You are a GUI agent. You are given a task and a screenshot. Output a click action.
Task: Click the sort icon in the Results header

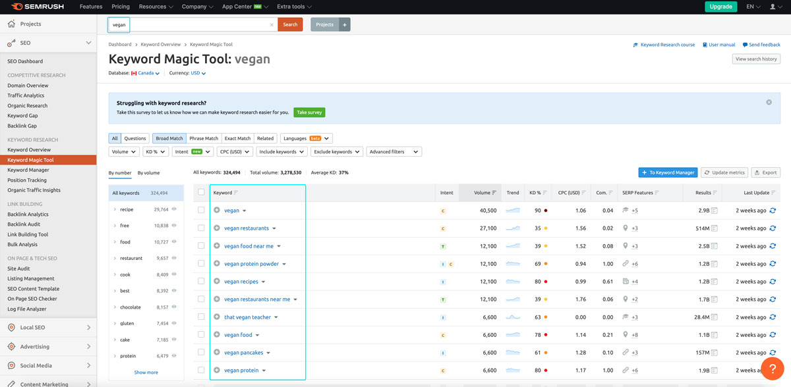coord(716,193)
